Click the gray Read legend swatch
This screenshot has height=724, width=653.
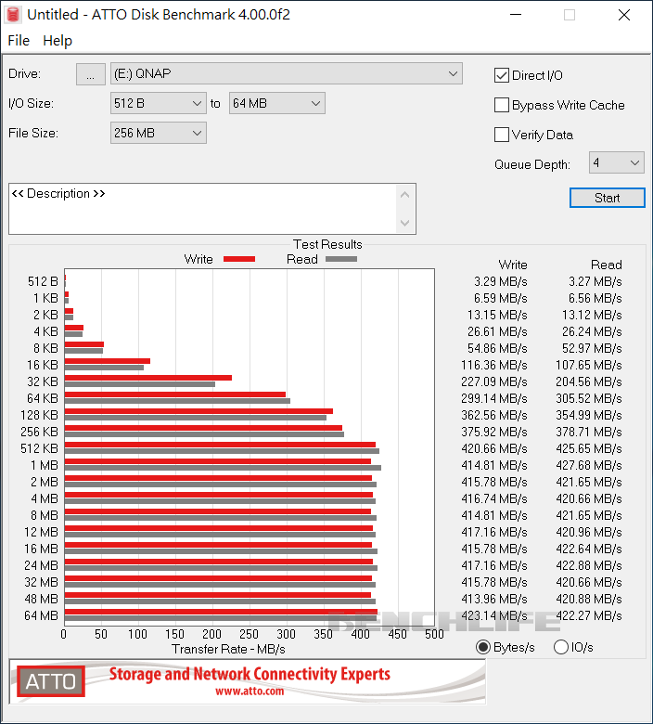(x=341, y=259)
